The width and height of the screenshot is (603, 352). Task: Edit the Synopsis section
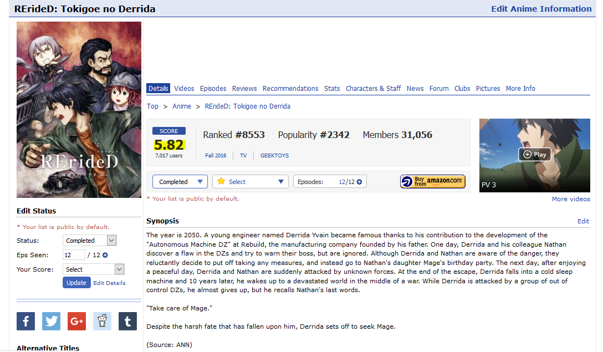point(583,221)
